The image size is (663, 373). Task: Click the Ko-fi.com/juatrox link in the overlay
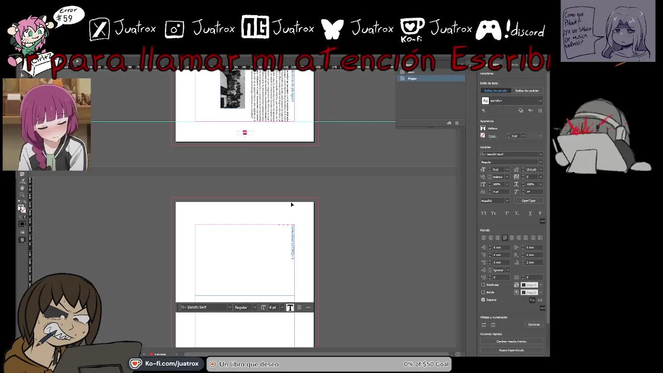click(x=171, y=364)
